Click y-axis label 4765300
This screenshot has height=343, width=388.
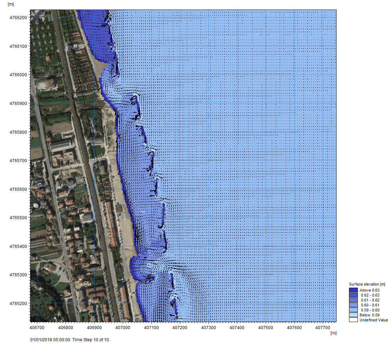18,275
